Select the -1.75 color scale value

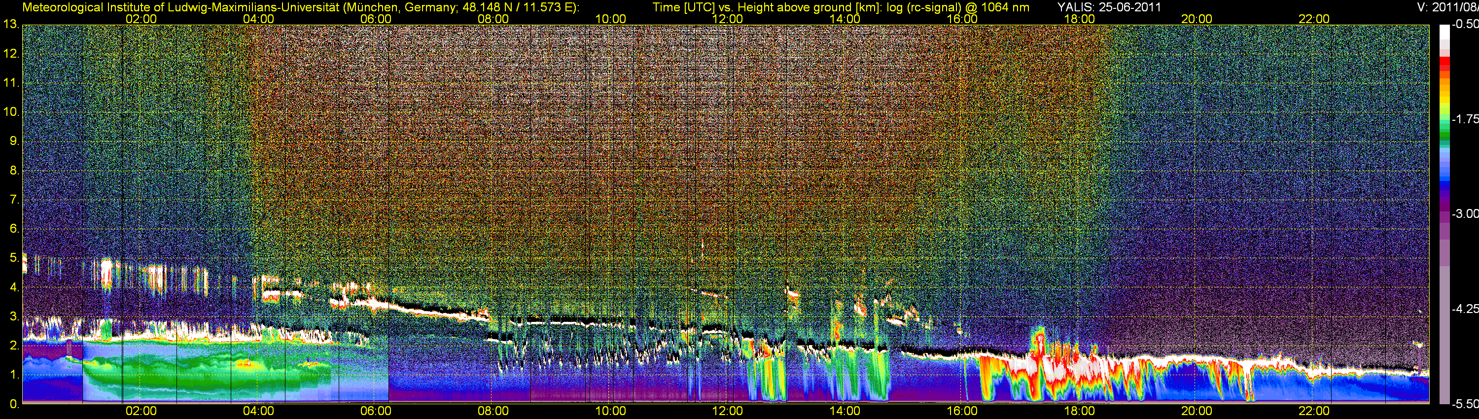(1465, 119)
